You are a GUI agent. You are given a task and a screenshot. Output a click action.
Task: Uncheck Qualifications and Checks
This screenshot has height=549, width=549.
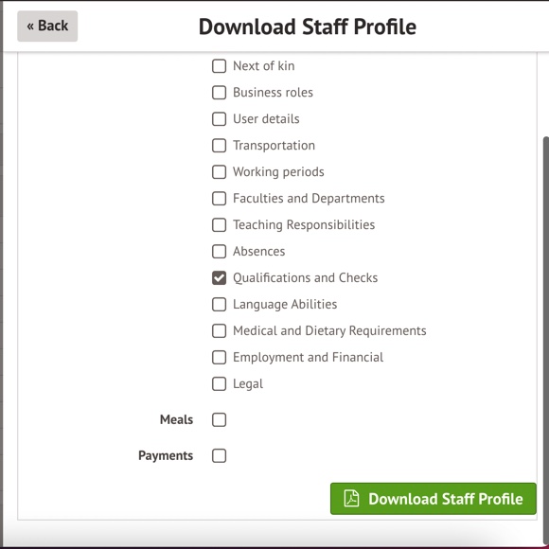(220, 278)
